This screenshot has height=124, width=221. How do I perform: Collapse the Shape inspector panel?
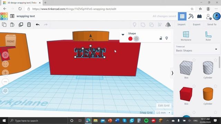click(x=123, y=34)
